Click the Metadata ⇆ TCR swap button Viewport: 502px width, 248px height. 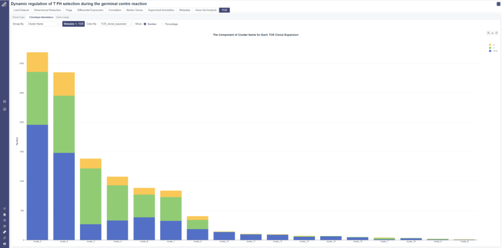pos(73,24)
